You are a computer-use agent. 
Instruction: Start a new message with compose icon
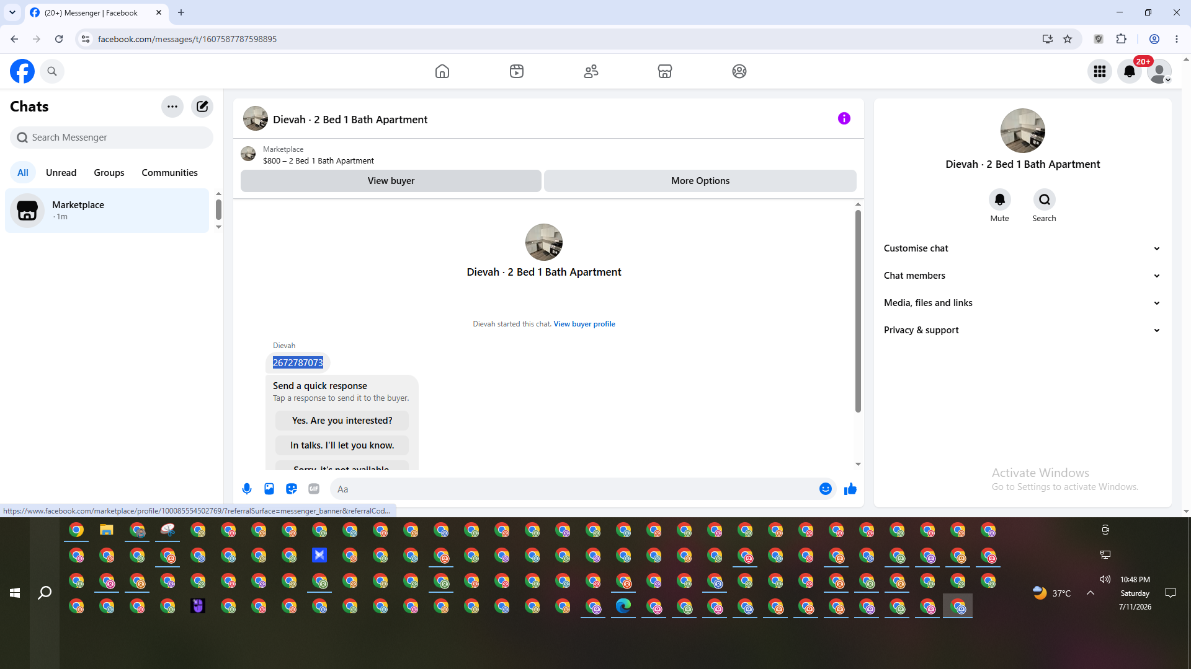tap(202, 107)
